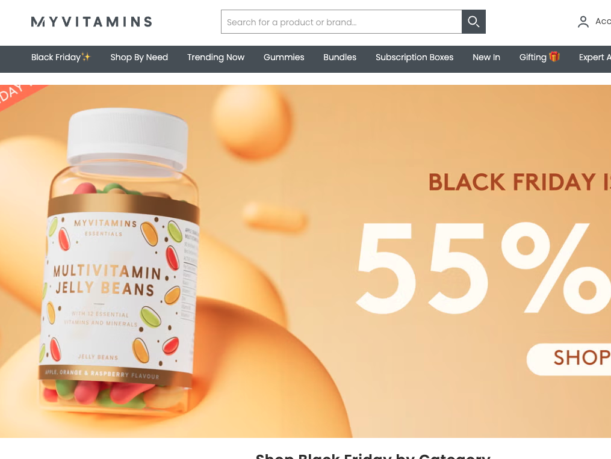Click the SHOP button on the banner

point(569,359)
